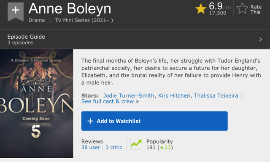Open the 3 critic reviews link
This screenshot has width=270, height=162.
coord(114,147)
